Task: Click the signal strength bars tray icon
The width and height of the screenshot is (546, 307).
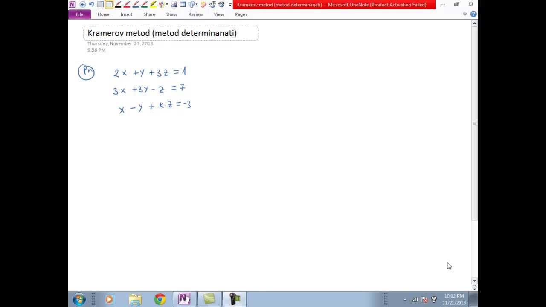Action: point(415,300)
